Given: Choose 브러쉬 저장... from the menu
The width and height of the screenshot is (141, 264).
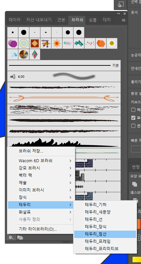Looking at the screenshot, I should click(41, 151).
